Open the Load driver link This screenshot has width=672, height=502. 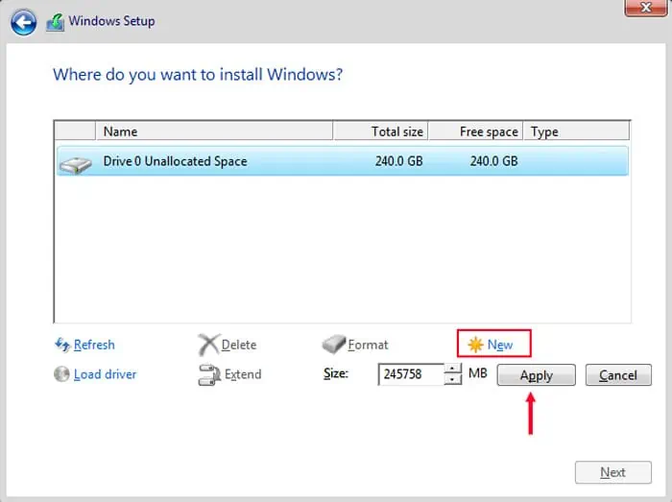tap(105, 374)
